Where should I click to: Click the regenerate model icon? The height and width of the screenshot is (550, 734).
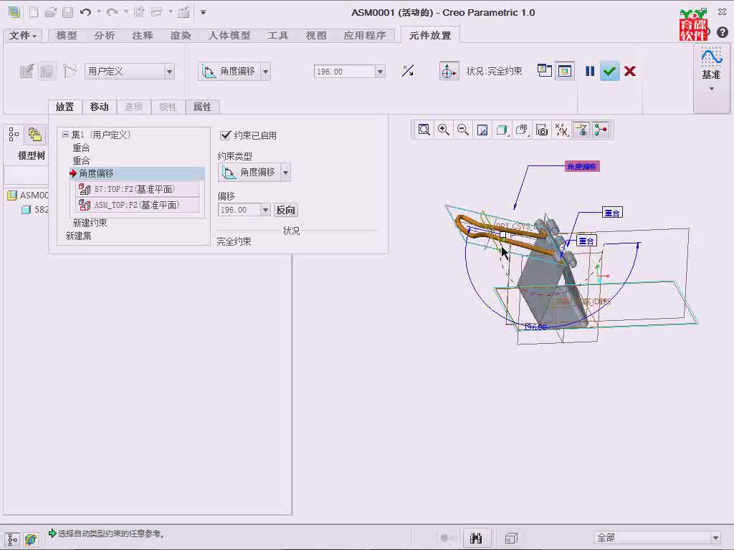coord(138,12)
